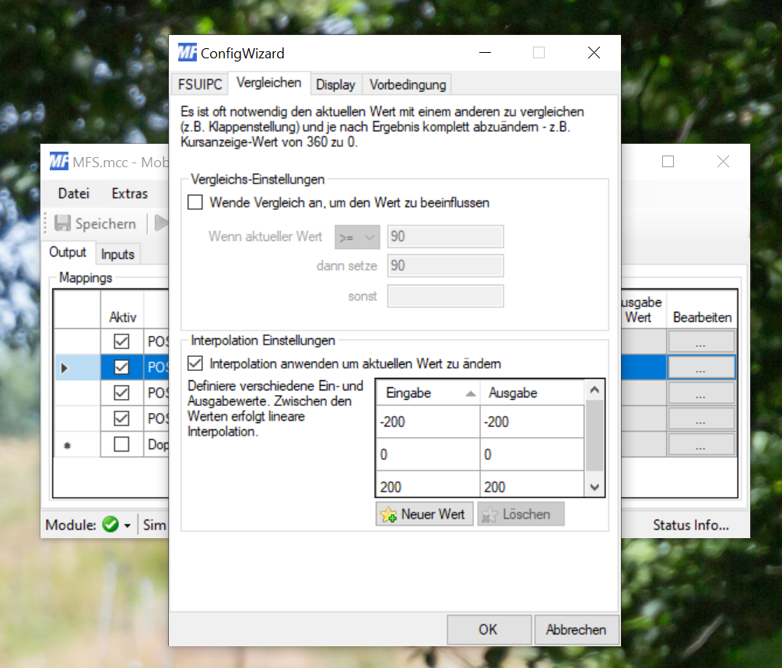This screenshot has width=782, height=668.
Task: Click the Eingabe cell containing -200
Action: coord(427,421)
